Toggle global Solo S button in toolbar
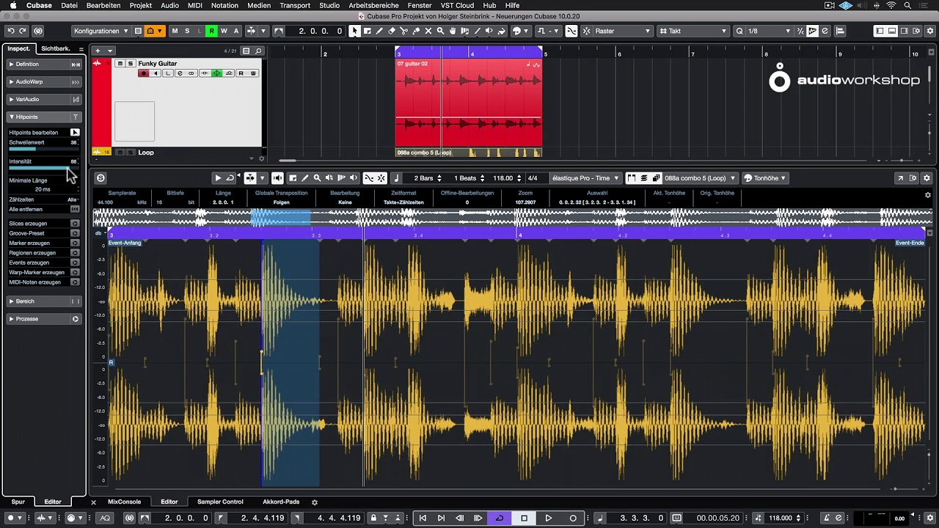 coord(187,31)
